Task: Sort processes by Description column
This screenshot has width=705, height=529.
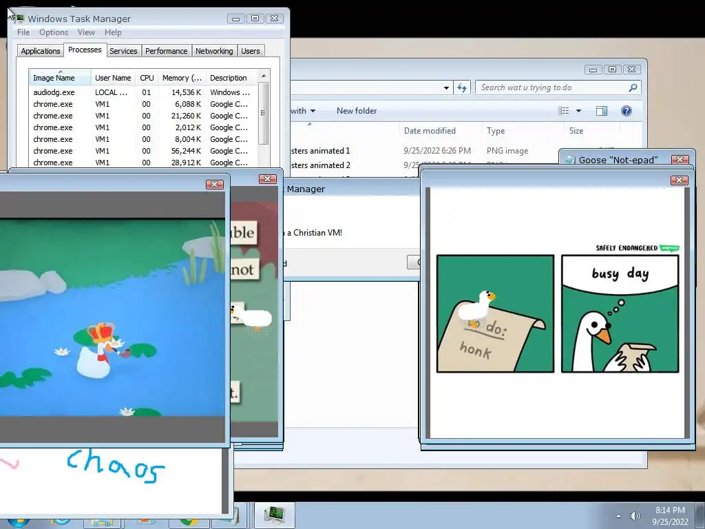Action: 231,77
